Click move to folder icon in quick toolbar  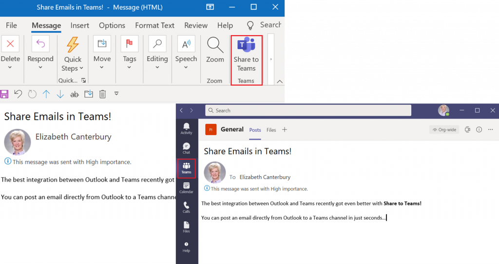(89, 94)
